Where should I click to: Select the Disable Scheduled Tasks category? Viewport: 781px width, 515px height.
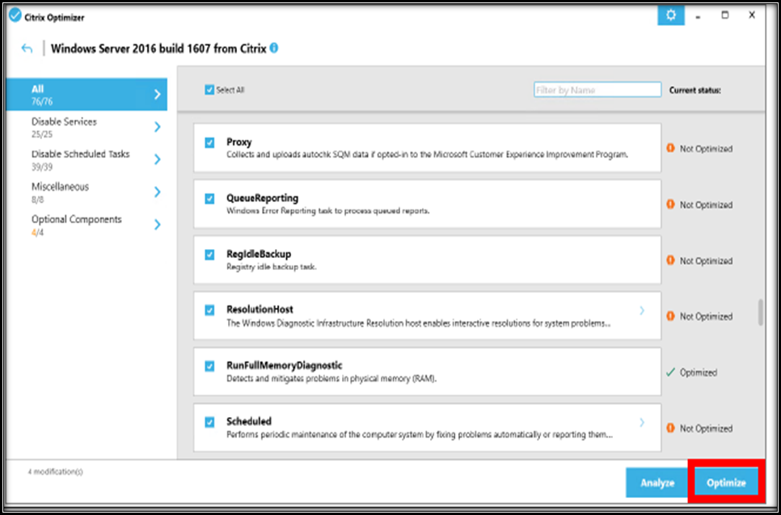point(81,159)
